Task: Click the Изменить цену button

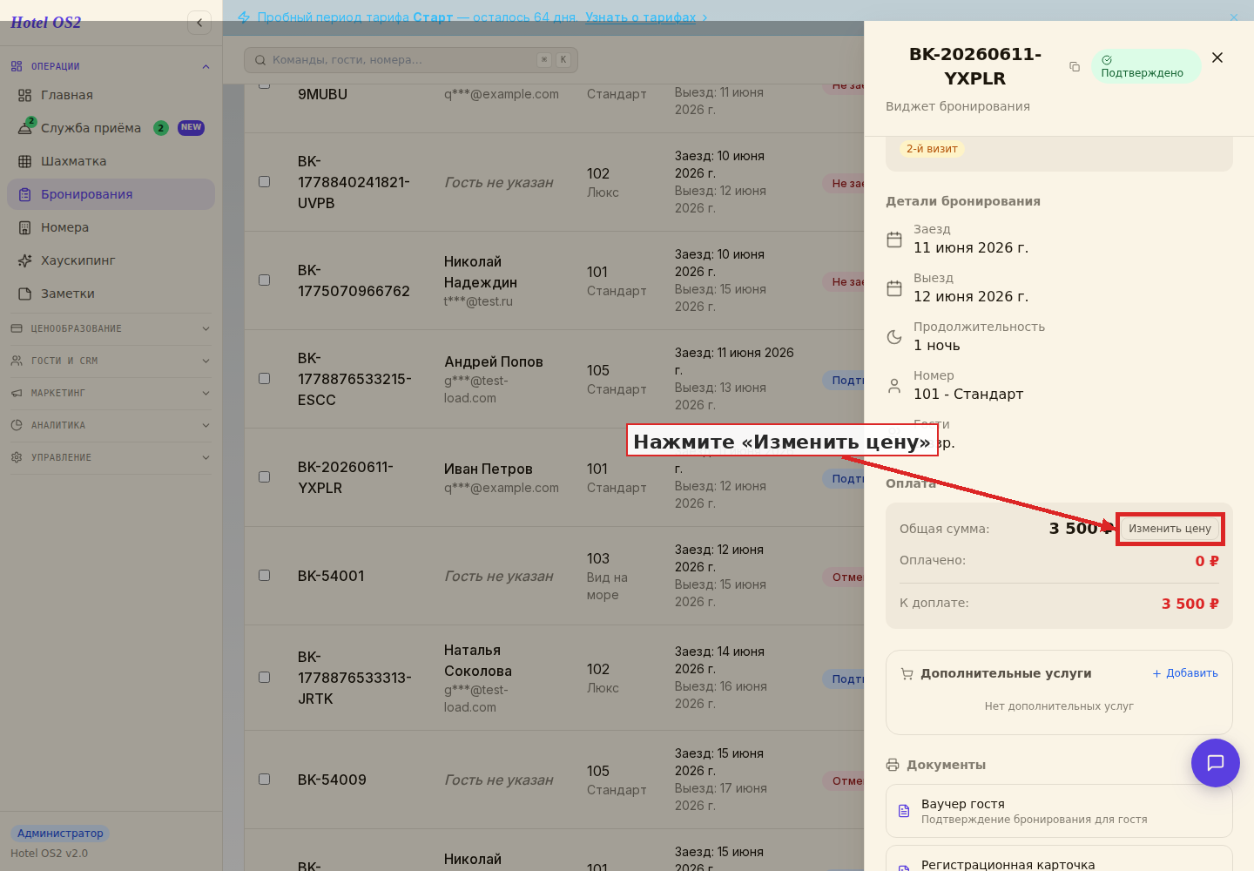Action: 1170,529
